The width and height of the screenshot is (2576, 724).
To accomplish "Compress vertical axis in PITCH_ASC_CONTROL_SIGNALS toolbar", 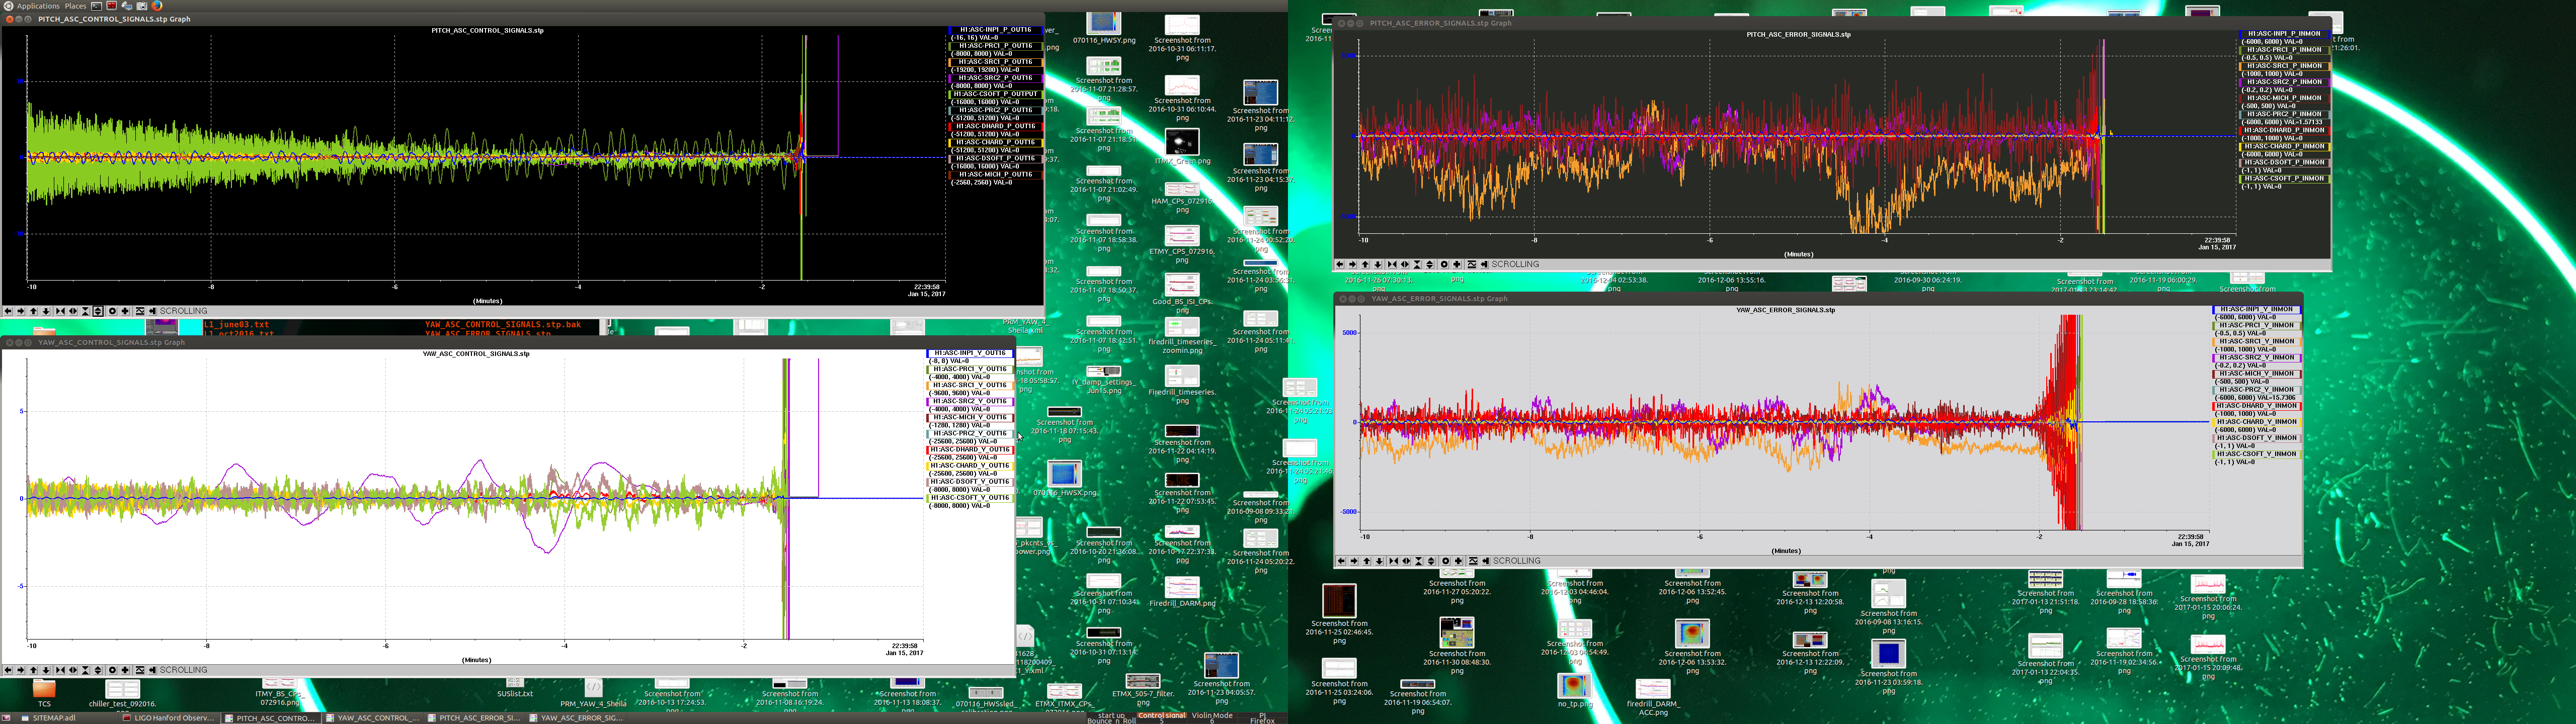I will point(85,311).
